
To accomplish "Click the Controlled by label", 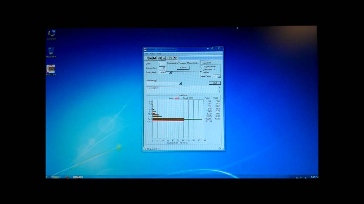I will (151, 80).
